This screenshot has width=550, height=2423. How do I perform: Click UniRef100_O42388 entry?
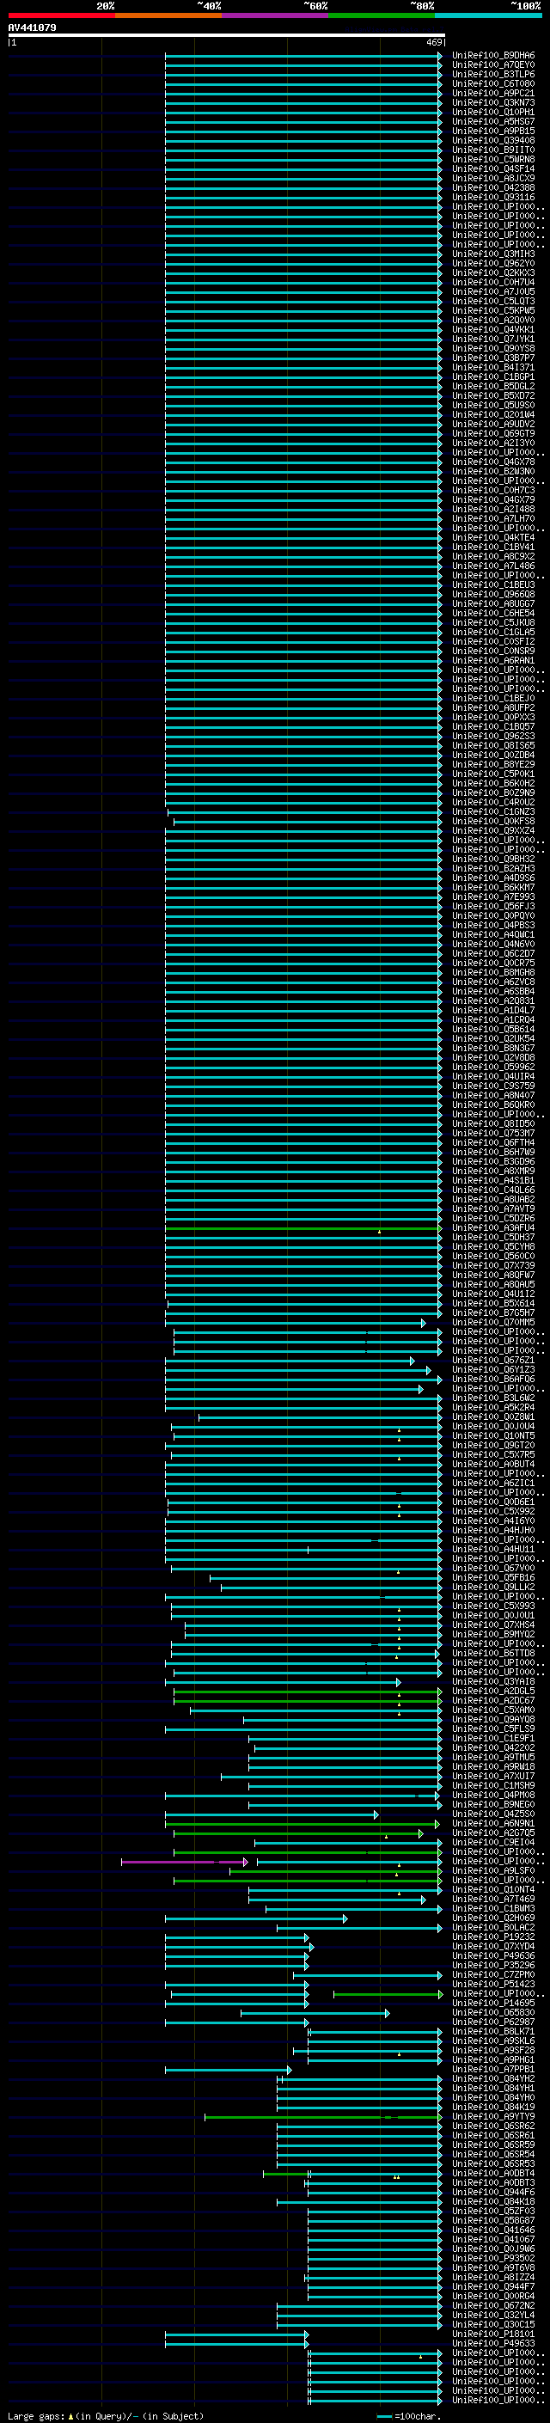(x=493, y=188)
